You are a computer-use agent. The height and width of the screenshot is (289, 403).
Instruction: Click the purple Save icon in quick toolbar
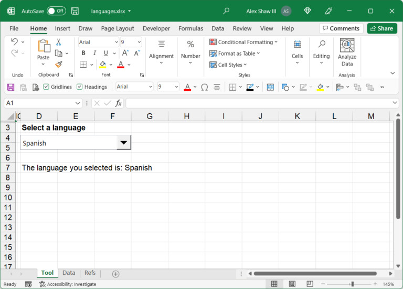(10, 88)
